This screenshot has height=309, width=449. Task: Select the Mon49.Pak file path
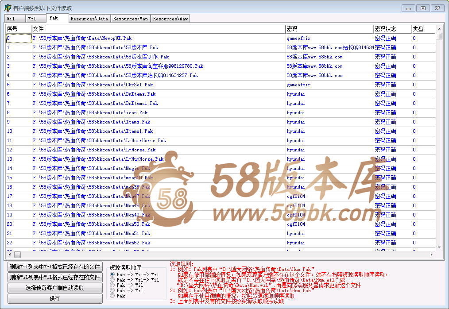click(92, 215)
